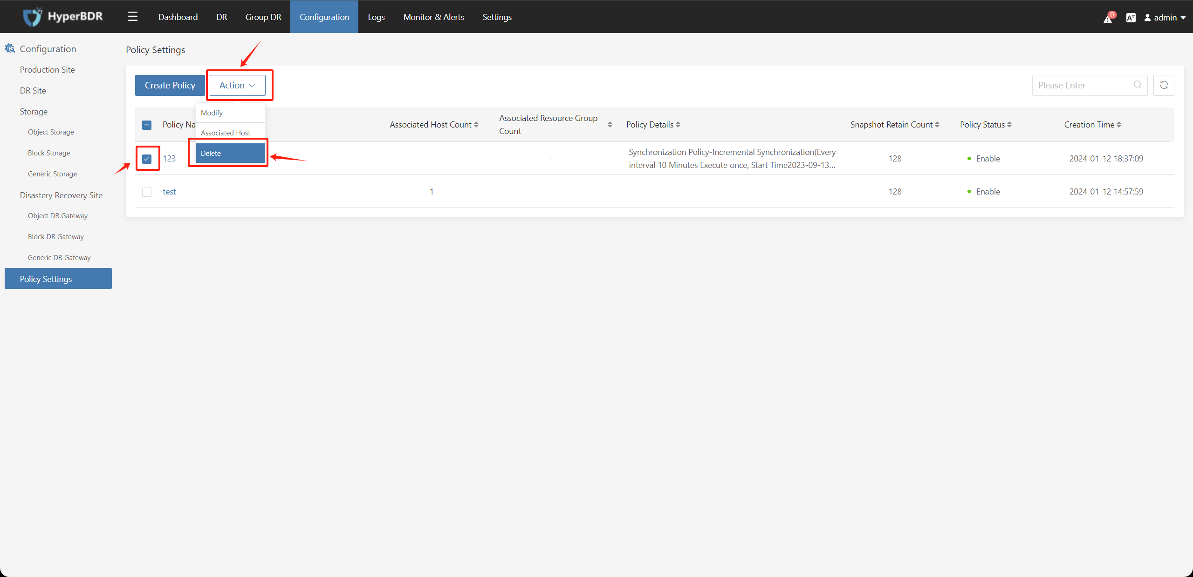Click the hamburger menu icon
This screenshot has height=577, width=1193.
coord(132,16)
